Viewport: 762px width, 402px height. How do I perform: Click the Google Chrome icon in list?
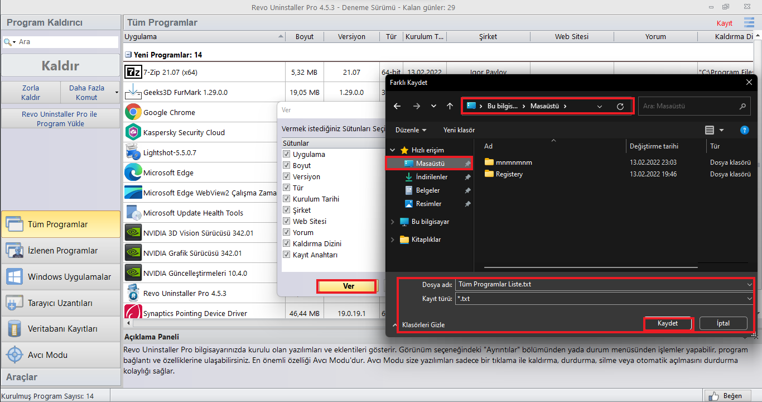[x=133, y=112]
